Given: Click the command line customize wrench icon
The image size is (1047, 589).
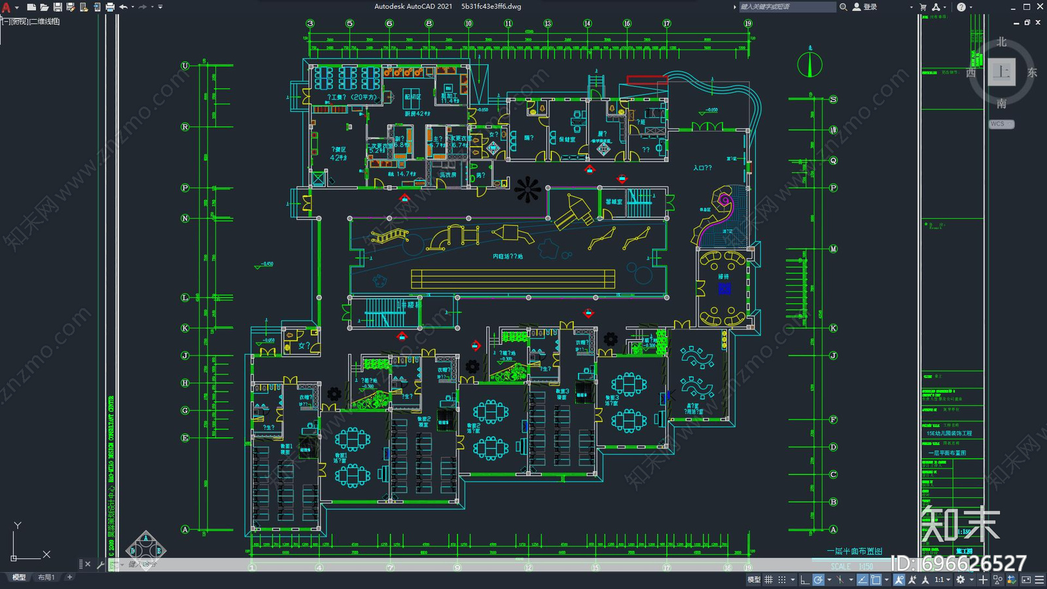Looking at the screenshot, I should tap(100, 564).
